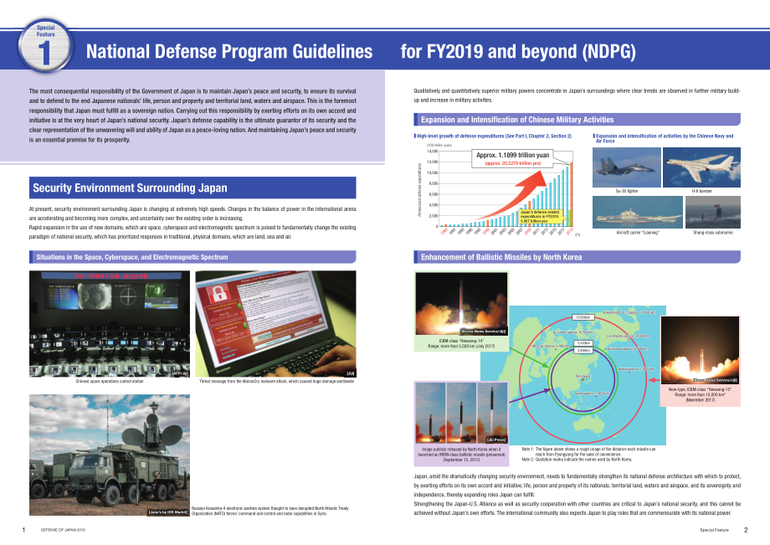This screenshot has width=770, height=545.
Task: Open the WannaCry malware laptop photo
Action: click(276, 323)
